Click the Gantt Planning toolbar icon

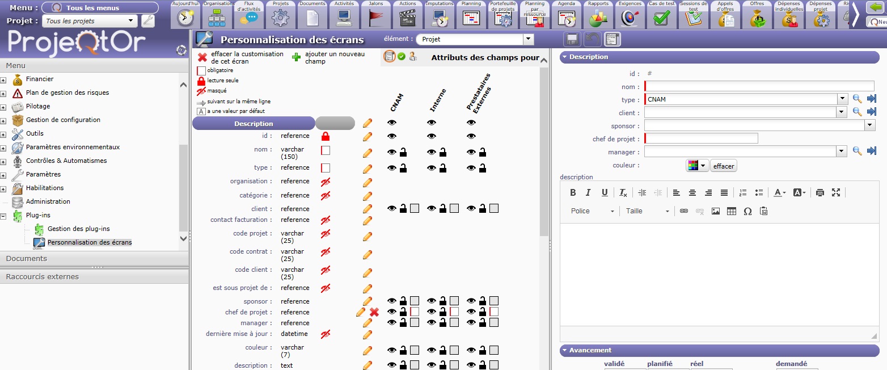click(471, 18)
